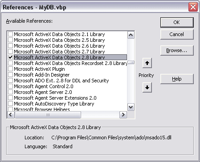Close the References dialog with X
Screen dimensions: 200x162
(193, 7)
